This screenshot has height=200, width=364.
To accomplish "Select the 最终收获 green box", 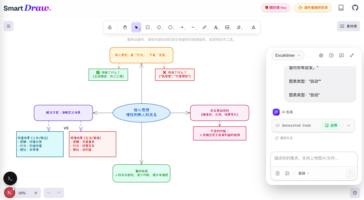I will coord(141,173).
